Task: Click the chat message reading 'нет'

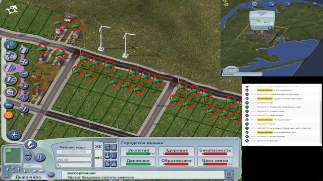Action: click(x=271, y=103)
